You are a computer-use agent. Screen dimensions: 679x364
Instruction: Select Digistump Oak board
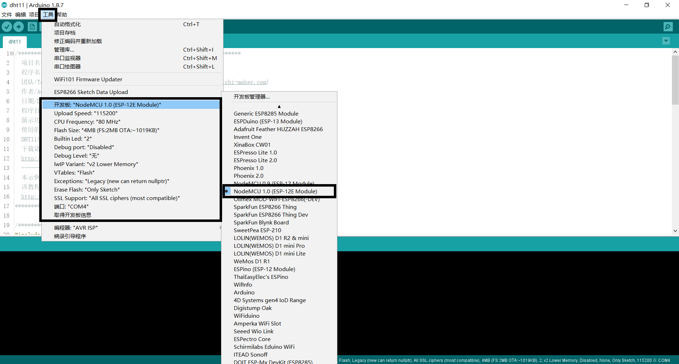tap(279, 308)
